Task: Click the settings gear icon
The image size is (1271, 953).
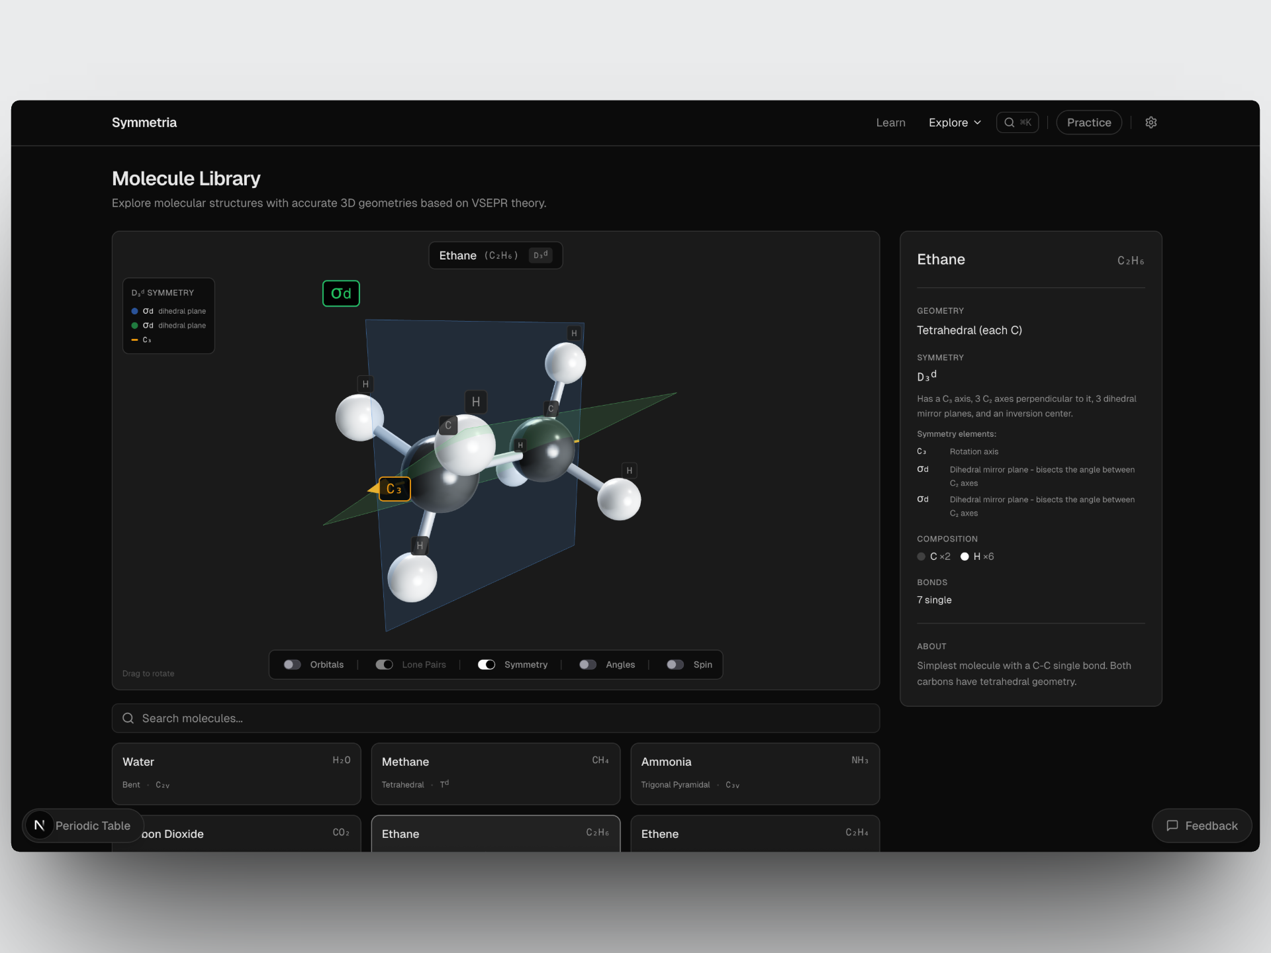Action: pyautogui.click(x=1151, y=122)
